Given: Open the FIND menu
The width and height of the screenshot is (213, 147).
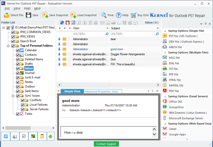Looking at the screenshot, I should (x=27, y=9).
